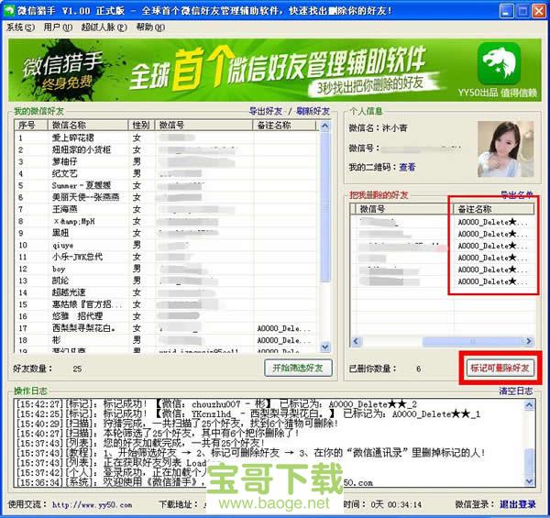Click 导出名单 above the deleted friends list

click(516, 195)
